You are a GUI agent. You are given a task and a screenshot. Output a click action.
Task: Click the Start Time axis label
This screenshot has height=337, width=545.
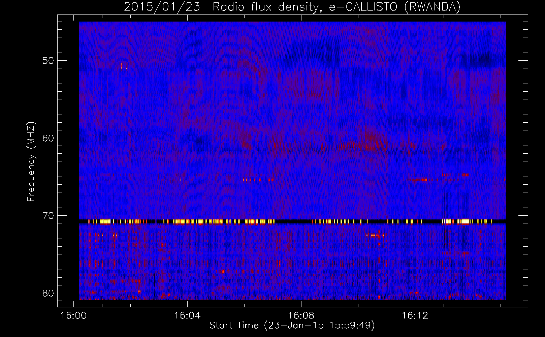[292, 325]
